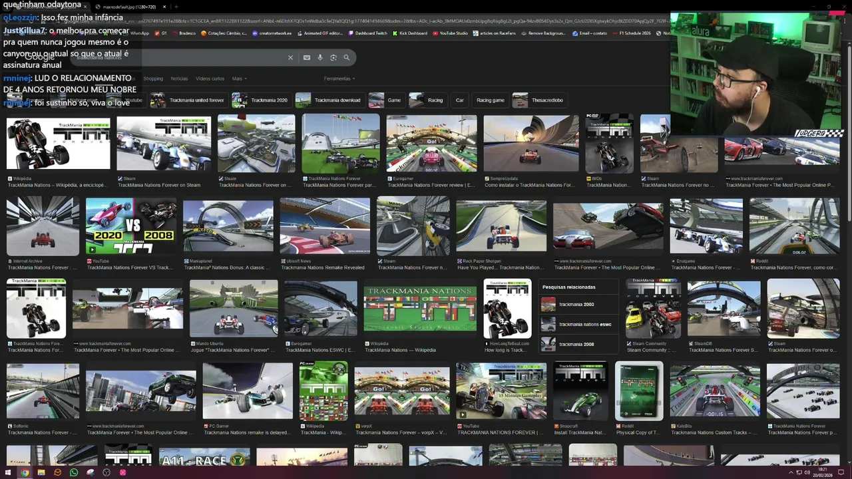852x479 pixels.
Task: Open Google Lens image search
Action: [x=333, y=58]
